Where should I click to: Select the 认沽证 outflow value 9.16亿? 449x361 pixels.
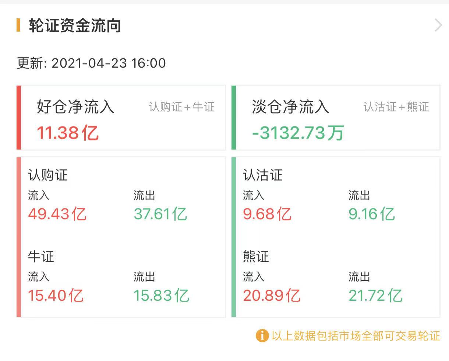point(372,214)
